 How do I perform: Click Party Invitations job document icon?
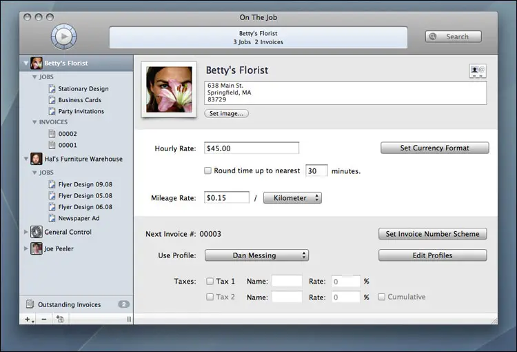(x=52, y=111)
